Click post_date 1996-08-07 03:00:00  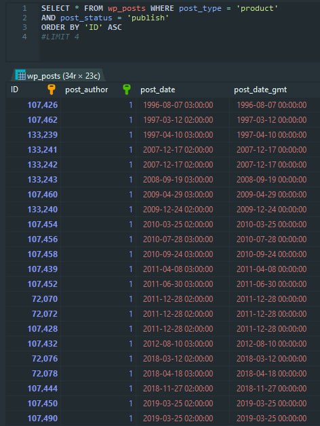(178, 105)
